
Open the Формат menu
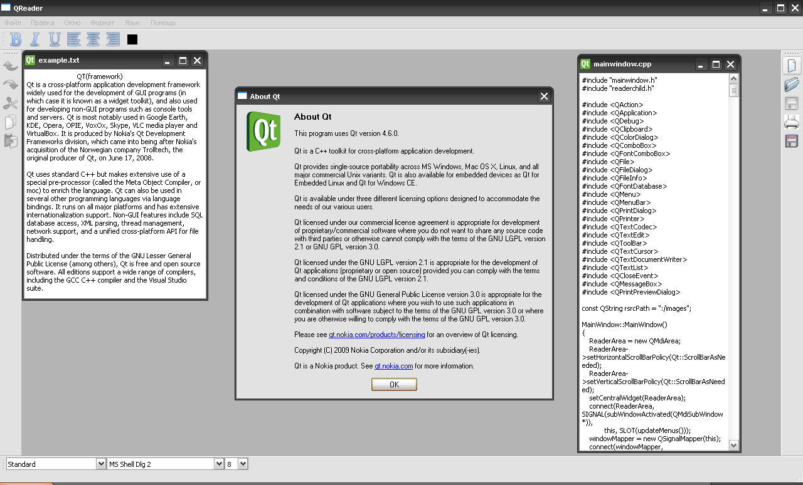click(102, 23)
